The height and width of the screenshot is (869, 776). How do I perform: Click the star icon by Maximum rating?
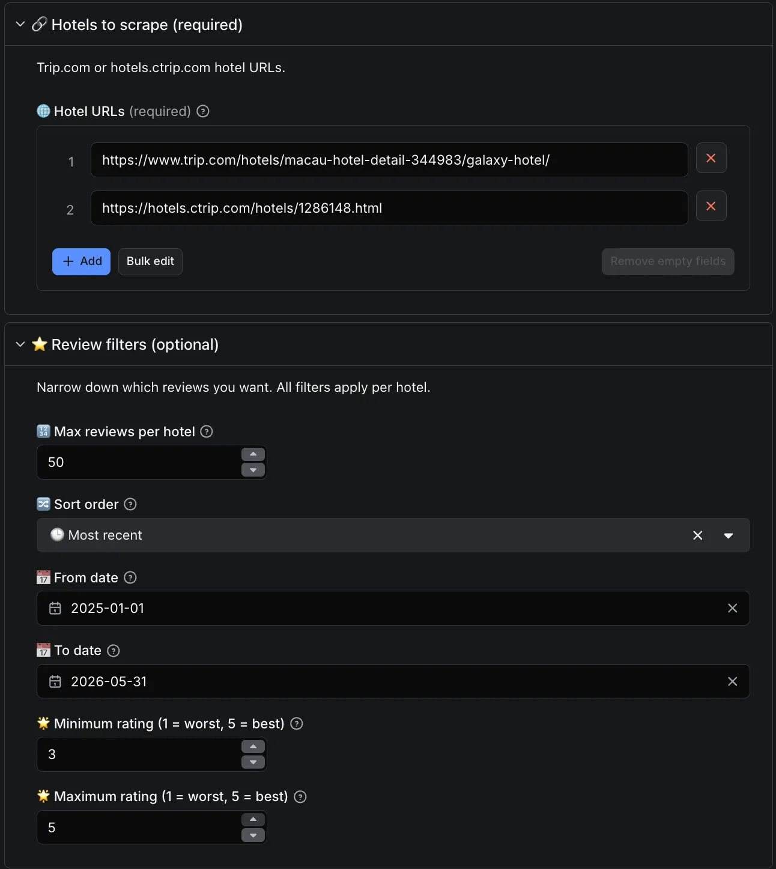pos(43,796)
